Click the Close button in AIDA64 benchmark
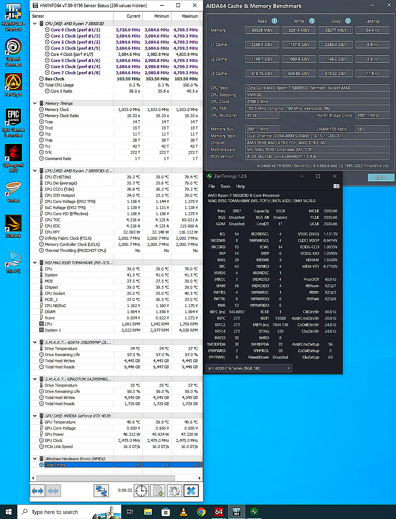Viewport: 396px width, 519px height. [381, 177]
